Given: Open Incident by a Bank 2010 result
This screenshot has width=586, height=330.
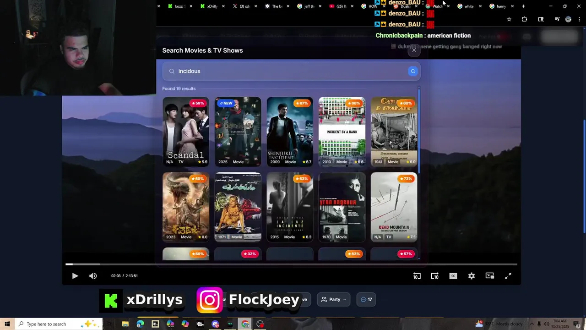Looking at the screenshot, I should pyautogui.click(x=342, y=132).
